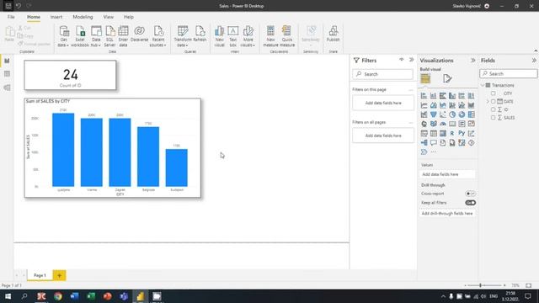Tick the DATE field checkbox
Screen dimensions: 539x303
494,101
